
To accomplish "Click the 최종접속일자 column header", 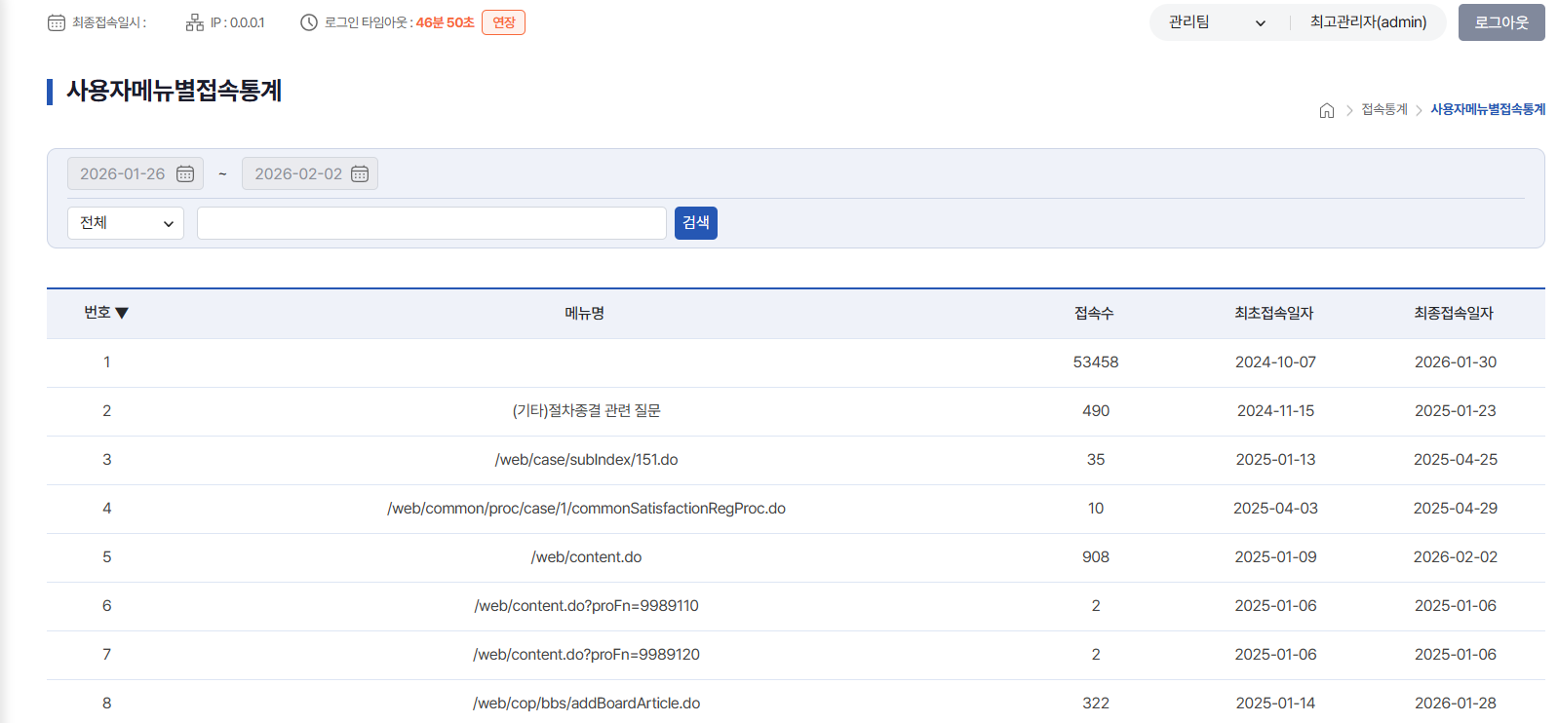I will 1453,313.
